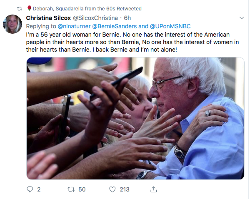Click the retweet count 50
This screenshot has width=250, height=199.
82,189
